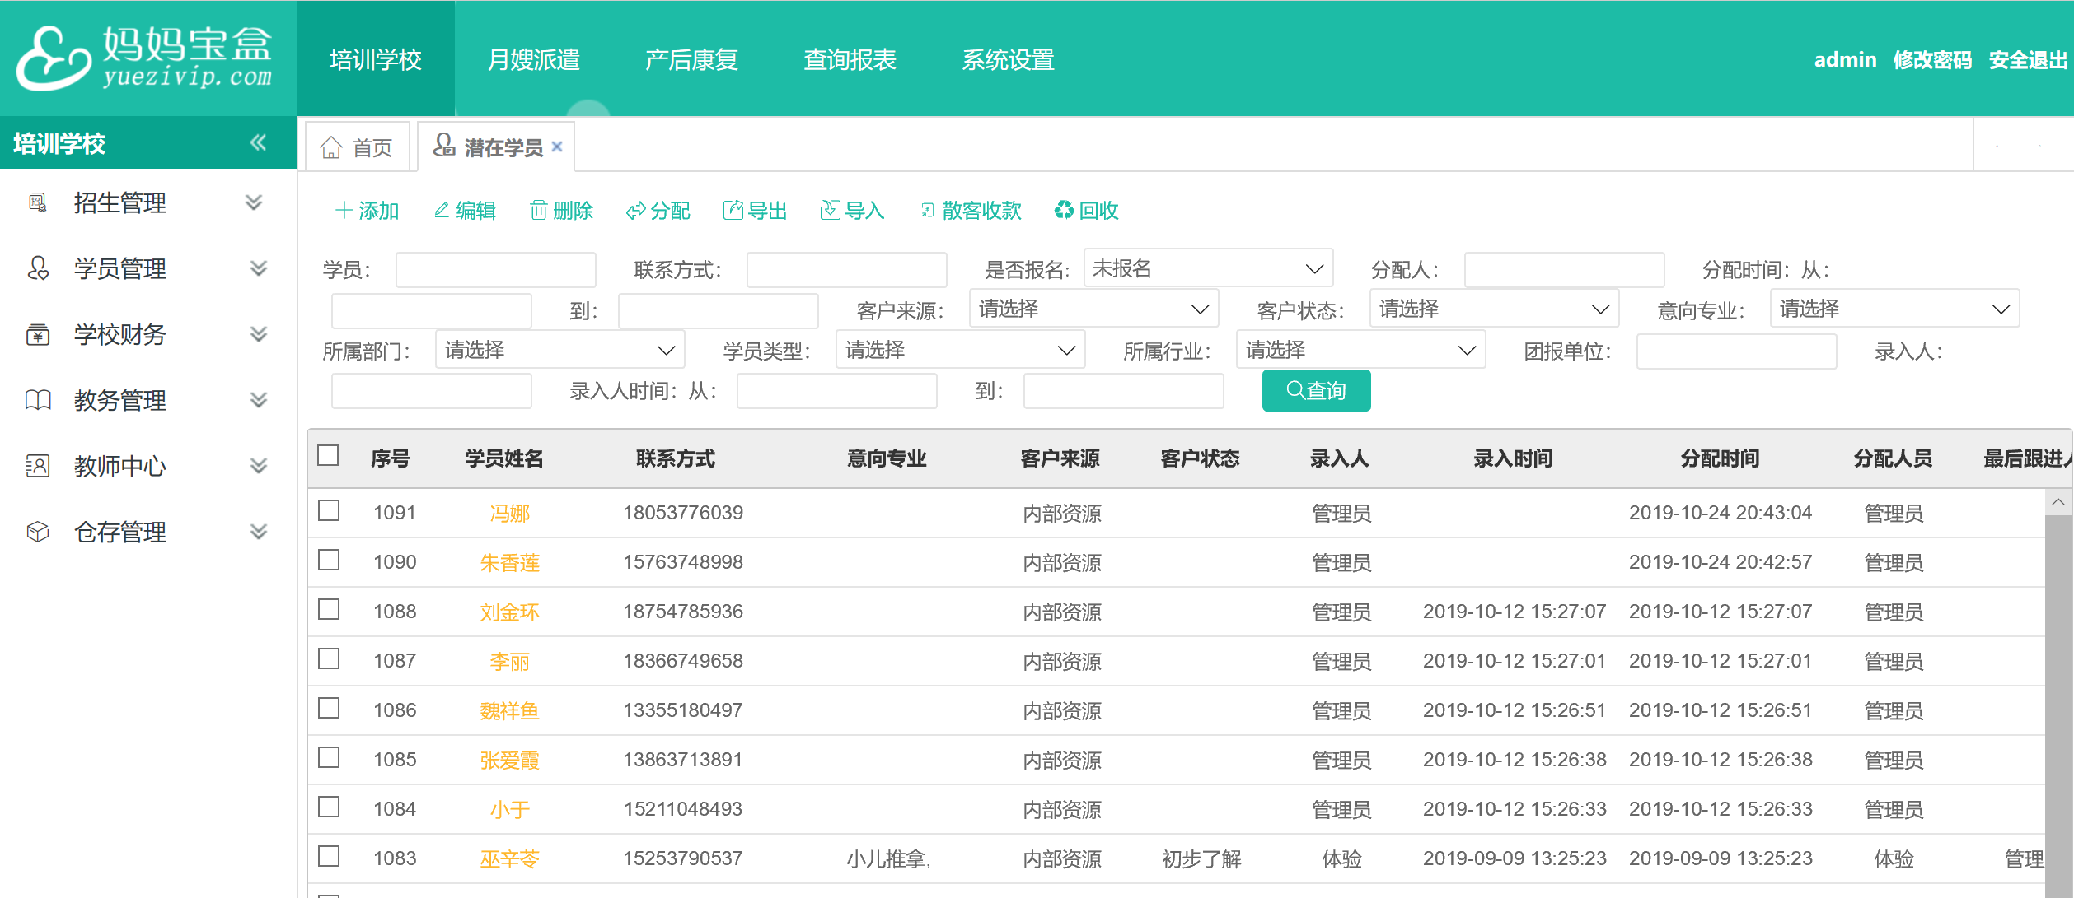Open the 客户来源 dropdown
2074x898 pixels.
tap(1093, 309)
